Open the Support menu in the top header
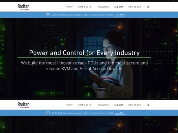This screenshot has width=178, height=133. (119, 7)
